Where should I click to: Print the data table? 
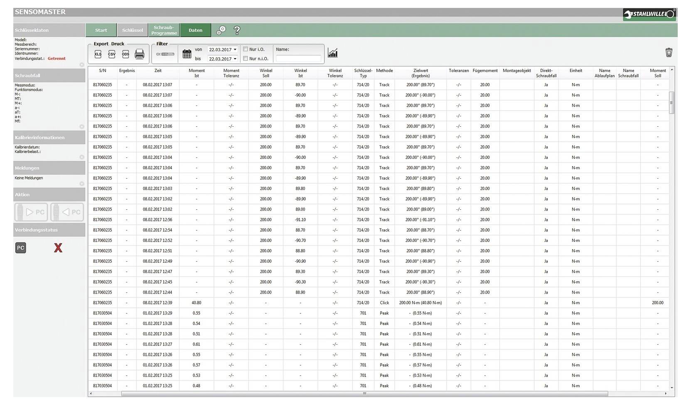[140, 54]
